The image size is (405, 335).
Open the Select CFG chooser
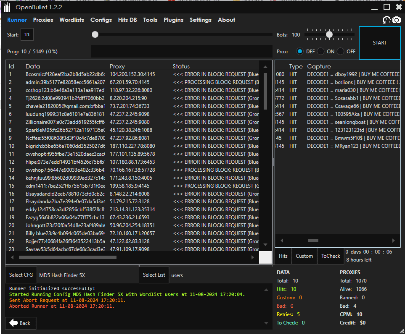(x=21, y=275)
